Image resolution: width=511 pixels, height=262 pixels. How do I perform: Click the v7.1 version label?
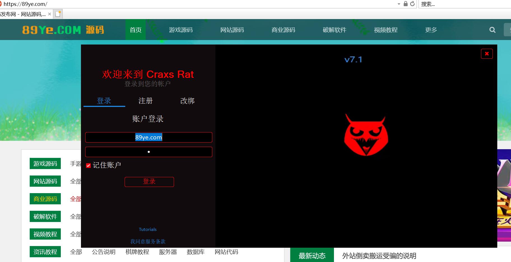point(353,59)
